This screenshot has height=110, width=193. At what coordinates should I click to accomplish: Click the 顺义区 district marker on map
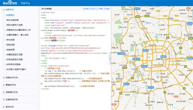189,23
